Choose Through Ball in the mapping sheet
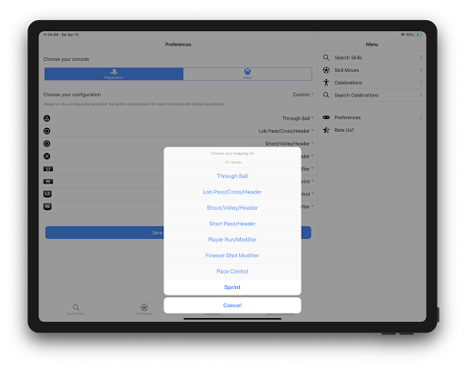The width and height of the screenshot is (465, 369). point(232,176)
